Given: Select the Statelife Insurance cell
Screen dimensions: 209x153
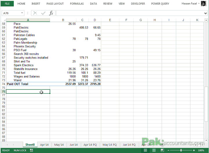Looking at the screenshot, I should point(28,69).
